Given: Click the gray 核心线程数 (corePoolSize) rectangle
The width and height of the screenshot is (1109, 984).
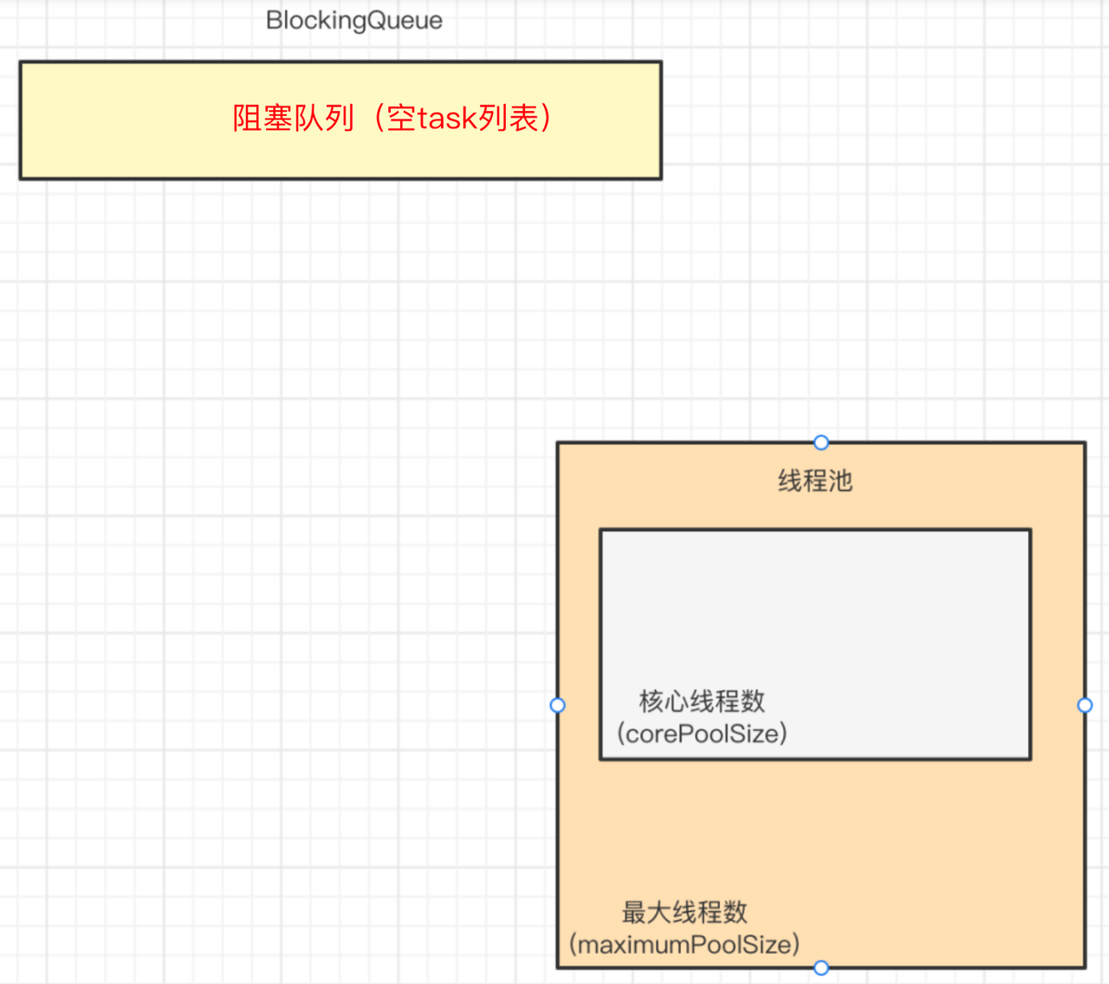Looking at the screenshot, I should [815, 644].
